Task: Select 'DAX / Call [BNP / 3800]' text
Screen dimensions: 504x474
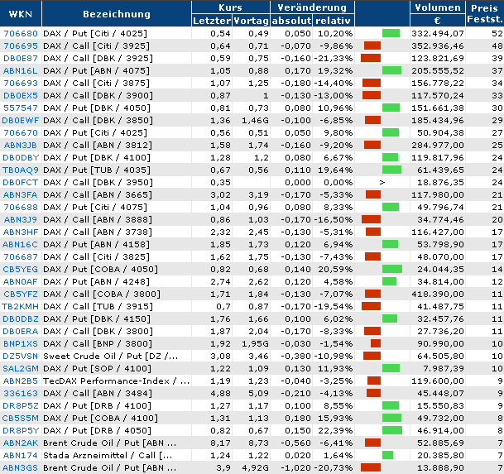Action: (x=98, y=344)
